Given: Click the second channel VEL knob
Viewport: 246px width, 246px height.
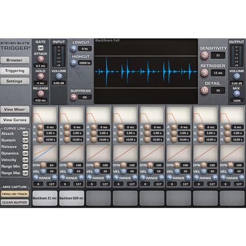Looking at the screenshot, I should [x=70, y=172].
